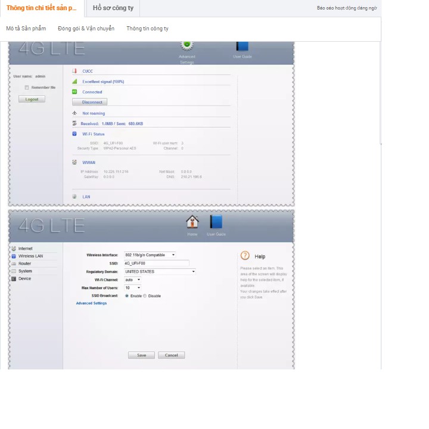The width and height of the screenshot is (429, 429).
Task: Click the airplane Not roaming icon
Action: (74, 113)
